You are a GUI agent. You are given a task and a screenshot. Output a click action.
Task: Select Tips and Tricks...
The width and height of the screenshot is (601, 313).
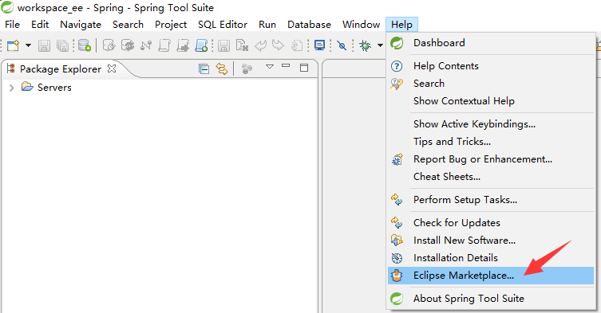(491, 142)
